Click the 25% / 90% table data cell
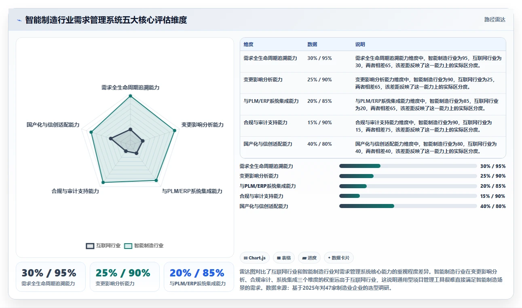The width and height of the screenshot is (522, 308). pyautogui.click(x=319, y=80)
